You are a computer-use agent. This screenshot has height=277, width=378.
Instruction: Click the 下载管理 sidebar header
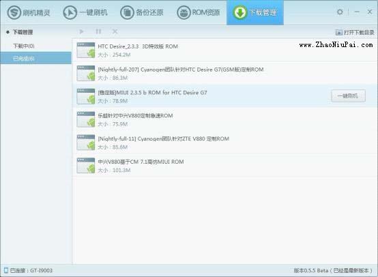(x=23, y=32)
